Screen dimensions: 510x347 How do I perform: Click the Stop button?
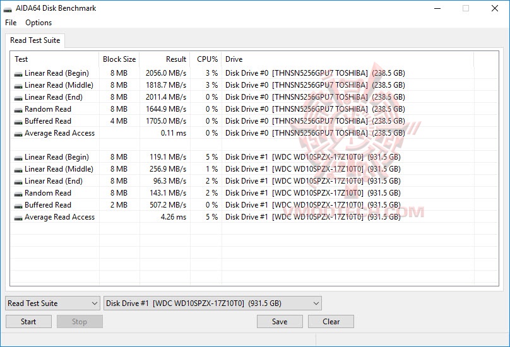(80, 322)
